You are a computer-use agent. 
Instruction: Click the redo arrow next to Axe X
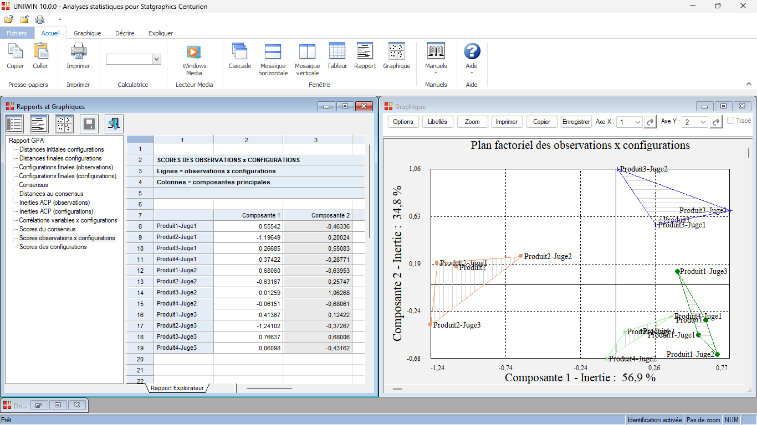(x=650, y=122)
